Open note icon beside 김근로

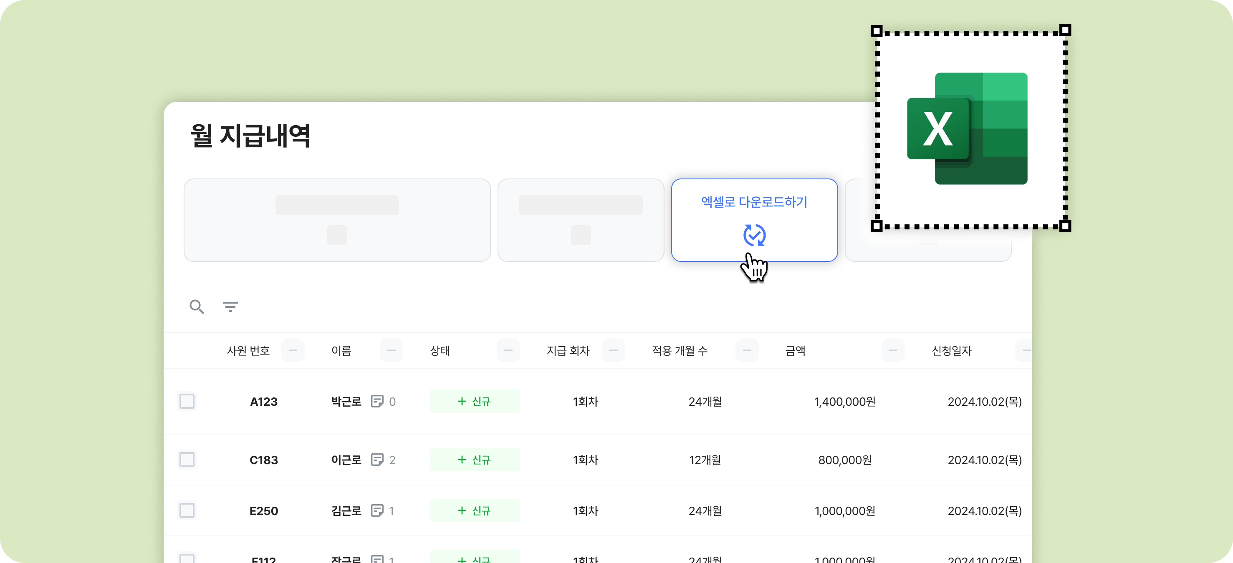pos(377,511)
